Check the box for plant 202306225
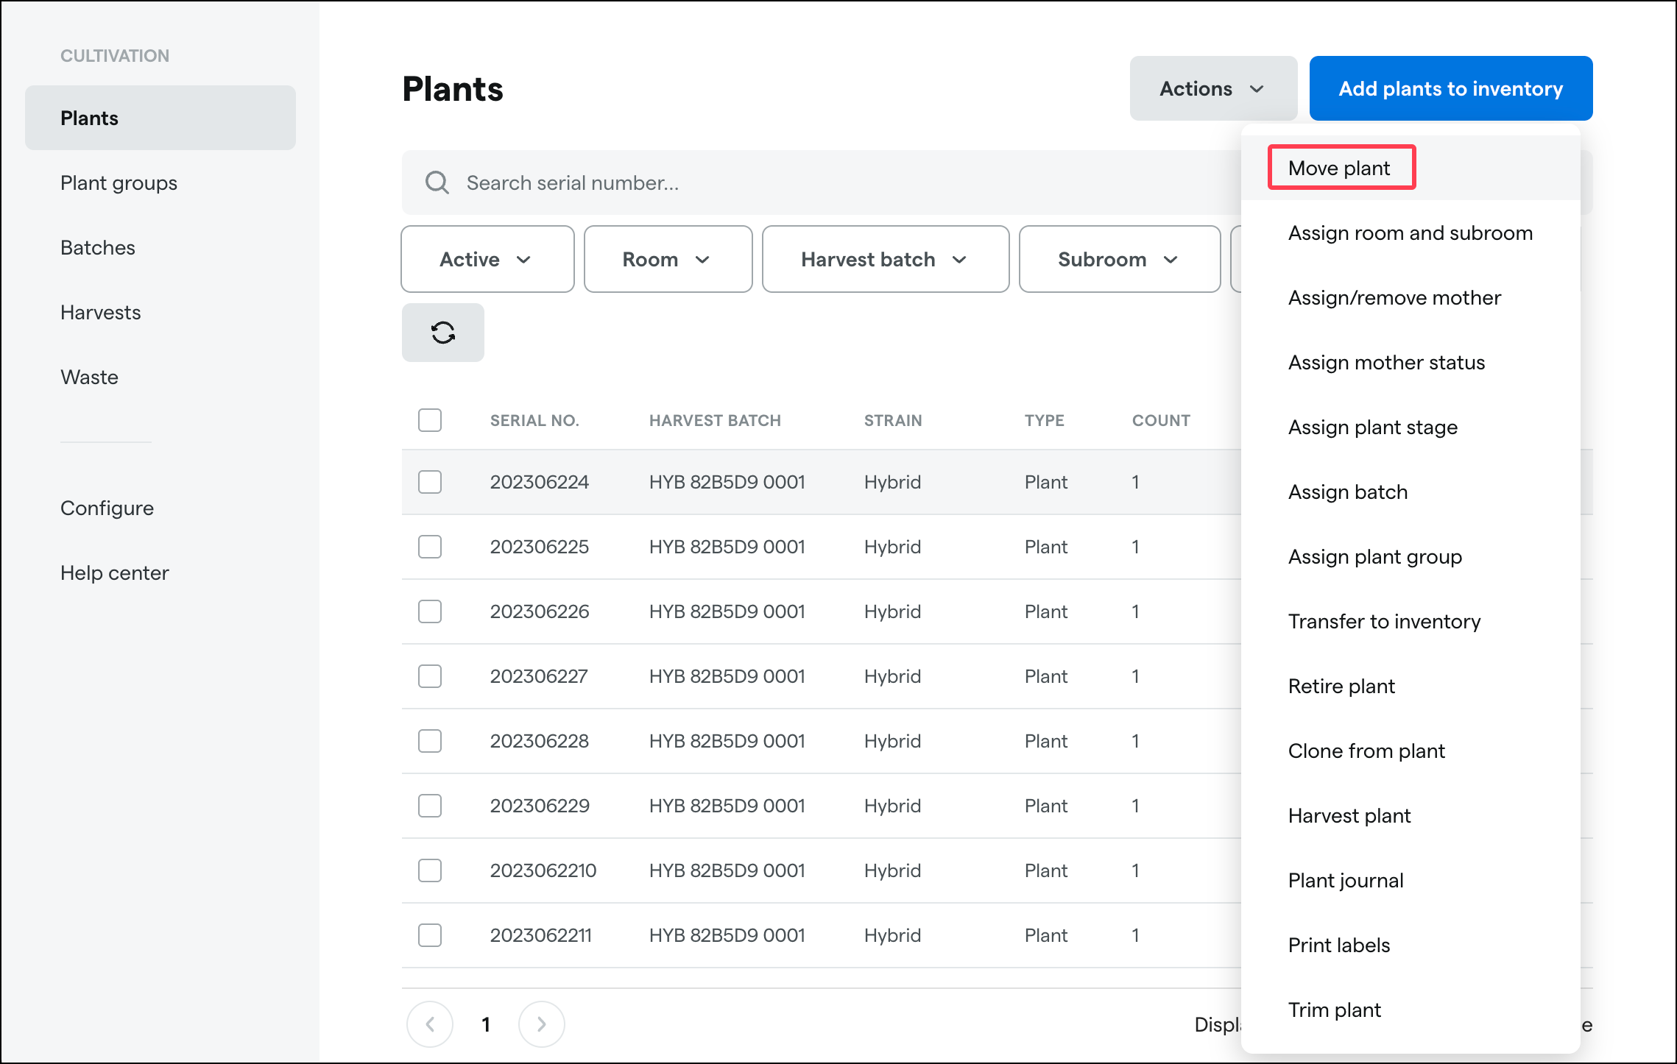The width and height of the screenshot is (1677, 1064). pos(430,547)
